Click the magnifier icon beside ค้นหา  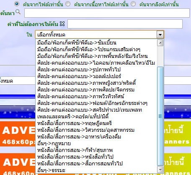(18, 12)
